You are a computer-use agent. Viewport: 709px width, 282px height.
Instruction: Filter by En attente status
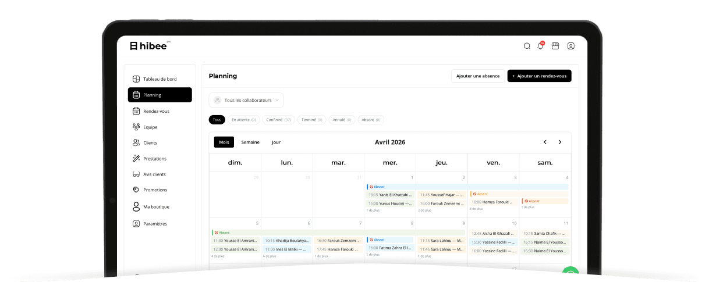244,120
